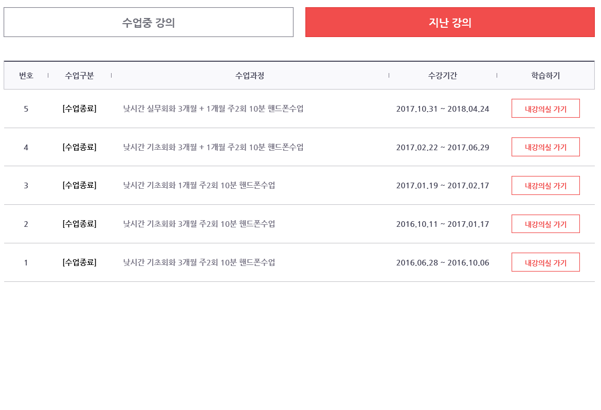Click the 수업구분 column header
Screen dimensions: 601x410
coord(80,76)
